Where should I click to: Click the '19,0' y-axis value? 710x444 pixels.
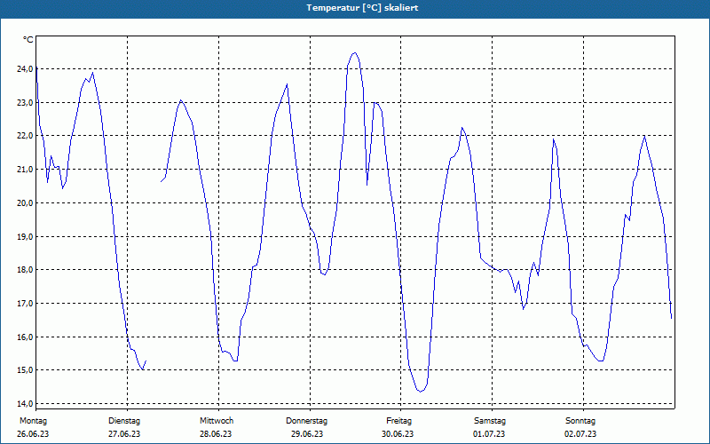pos(25,236)
